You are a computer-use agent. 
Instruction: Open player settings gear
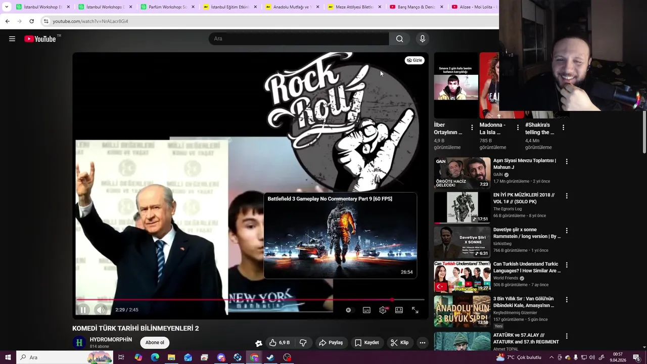[x=383, y=310]
